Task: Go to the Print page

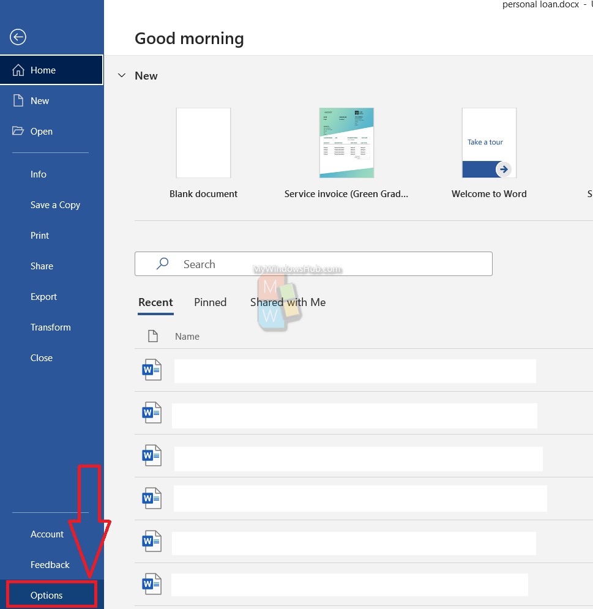Action: (x=51, y=236)
